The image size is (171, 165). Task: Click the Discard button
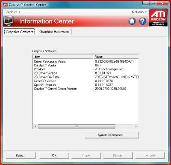pyautogui.click(x=118, y=156)
